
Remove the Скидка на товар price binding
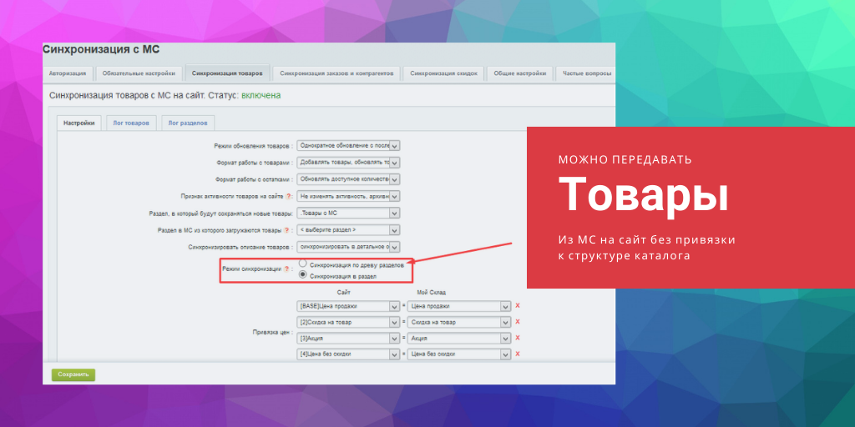518,322
